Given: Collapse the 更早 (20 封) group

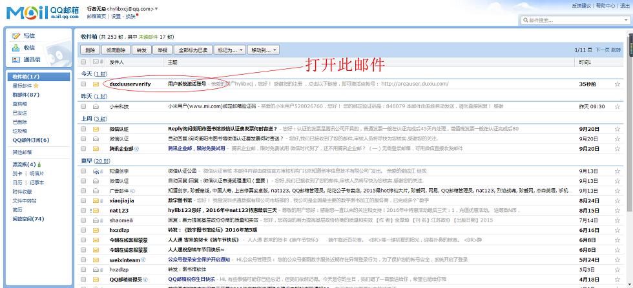Looking at the screenshot, I should pyautogui.click(x=96, y=160).
